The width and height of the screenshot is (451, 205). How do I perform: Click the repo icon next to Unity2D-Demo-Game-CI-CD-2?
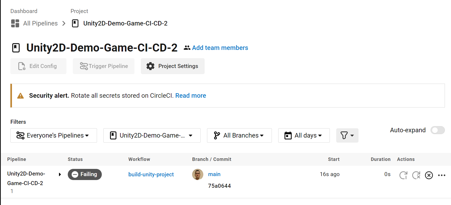pos(75,23)
